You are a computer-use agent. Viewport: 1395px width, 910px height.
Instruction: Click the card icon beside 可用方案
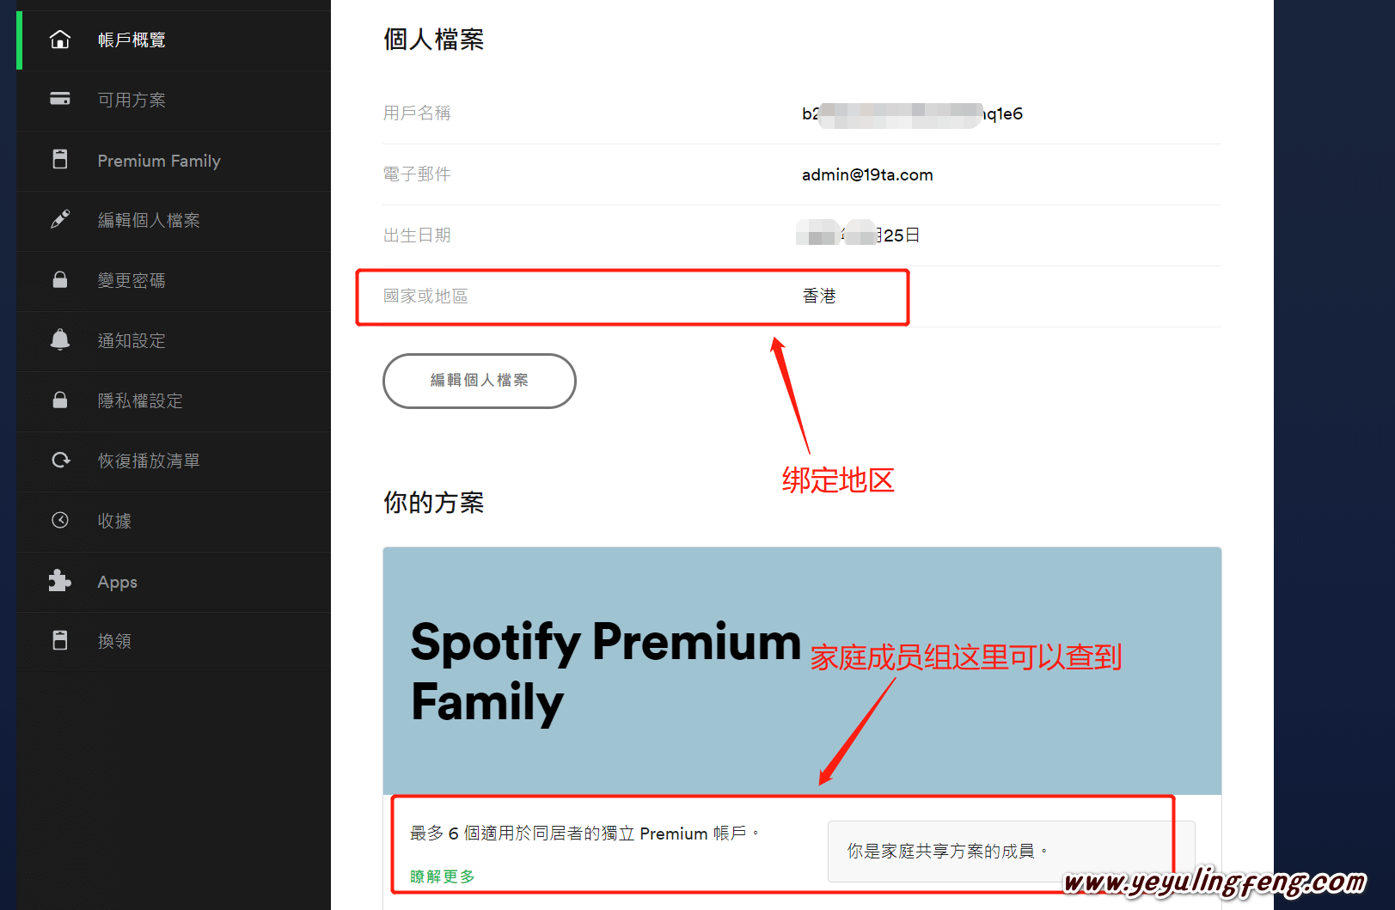point(60,99)
